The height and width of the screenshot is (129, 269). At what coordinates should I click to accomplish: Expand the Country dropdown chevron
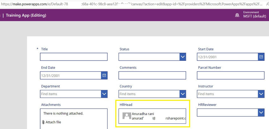(x=183, y=94)
